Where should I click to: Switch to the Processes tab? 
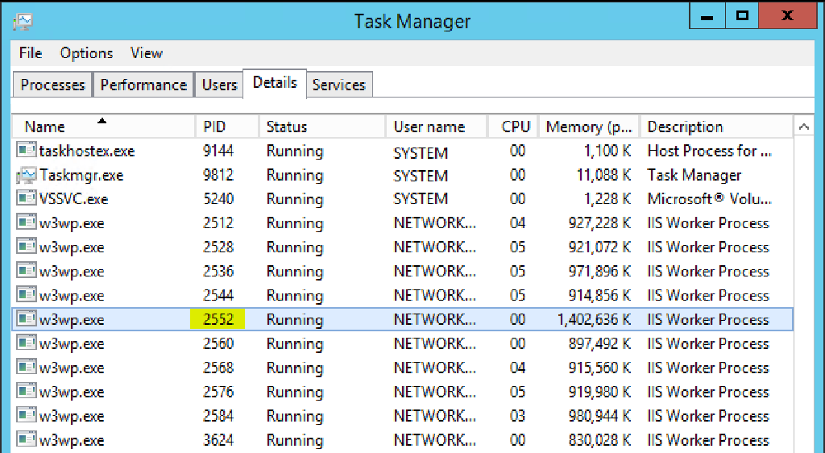coord(52,85)
